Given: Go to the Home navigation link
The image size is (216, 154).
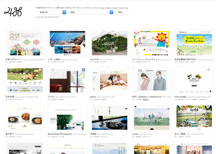Looking at the screenshot, I should (x=97, y=8).
